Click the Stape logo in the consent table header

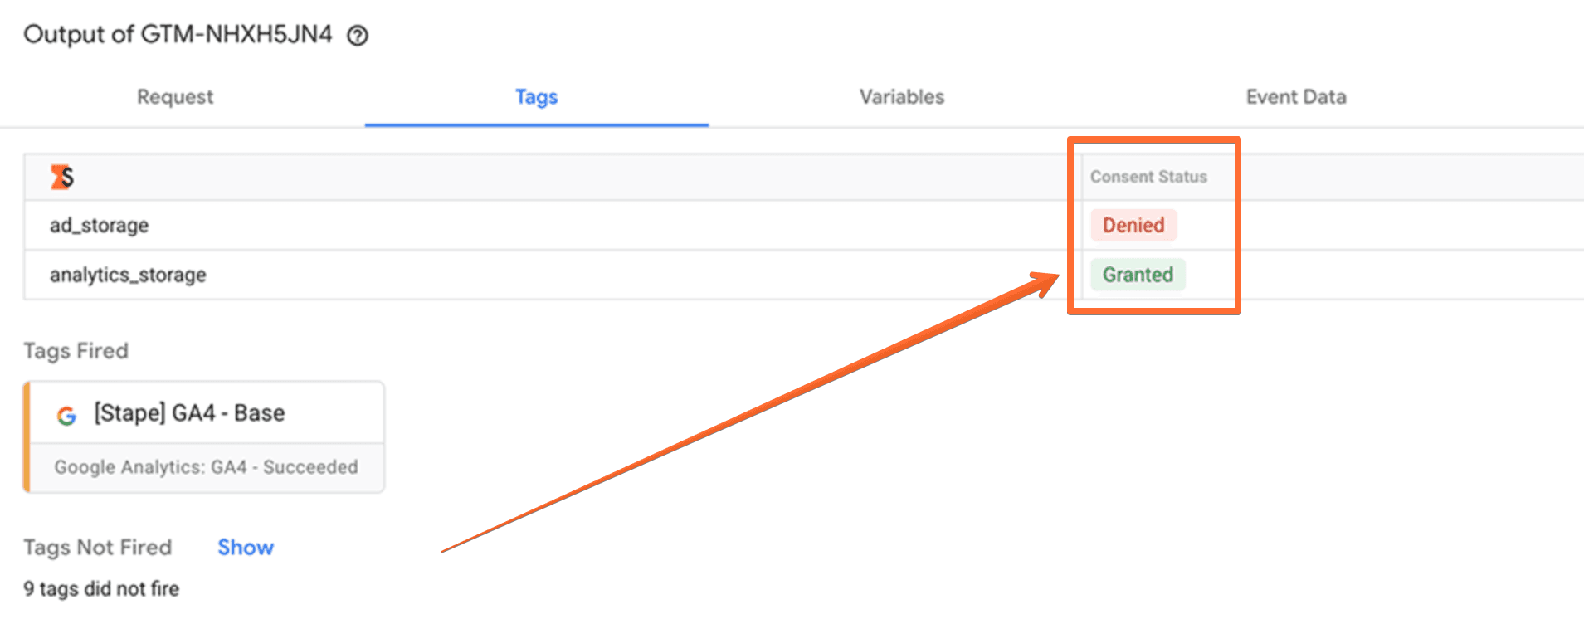point(61,177)
